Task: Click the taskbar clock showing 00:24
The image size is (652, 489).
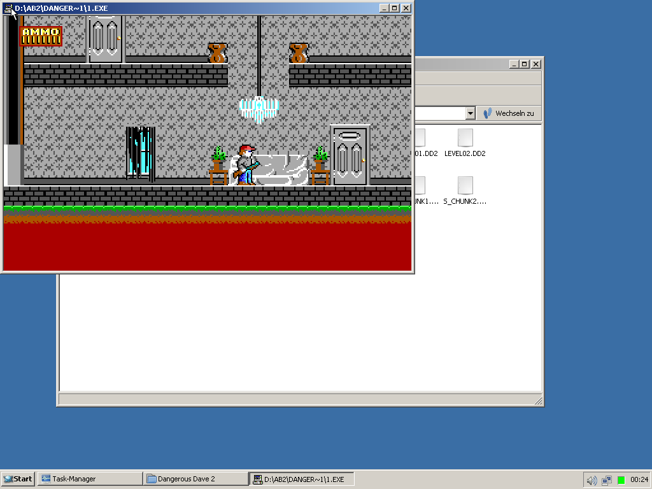Action: [x=639, y=480]
